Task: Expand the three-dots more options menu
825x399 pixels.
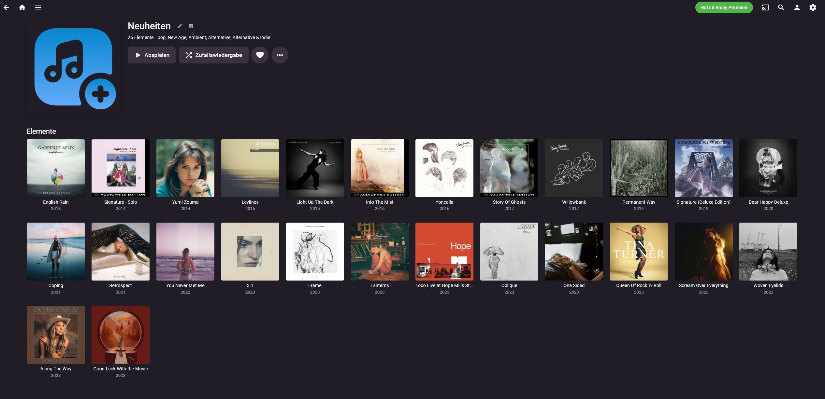Action: pos(280,55)
